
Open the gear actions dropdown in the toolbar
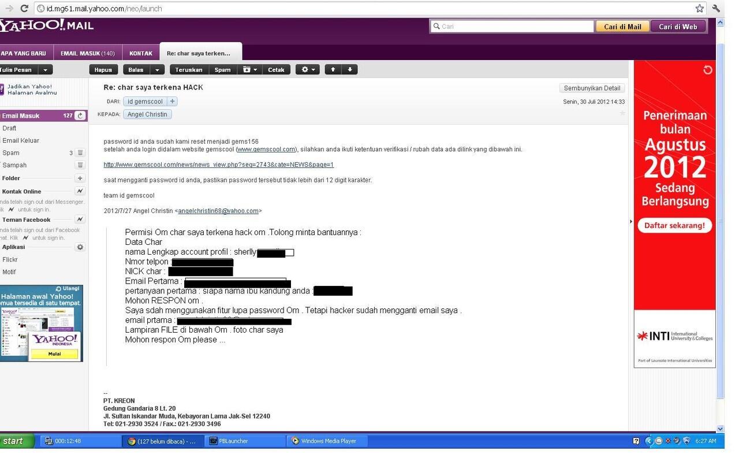(x=307, y=70)
